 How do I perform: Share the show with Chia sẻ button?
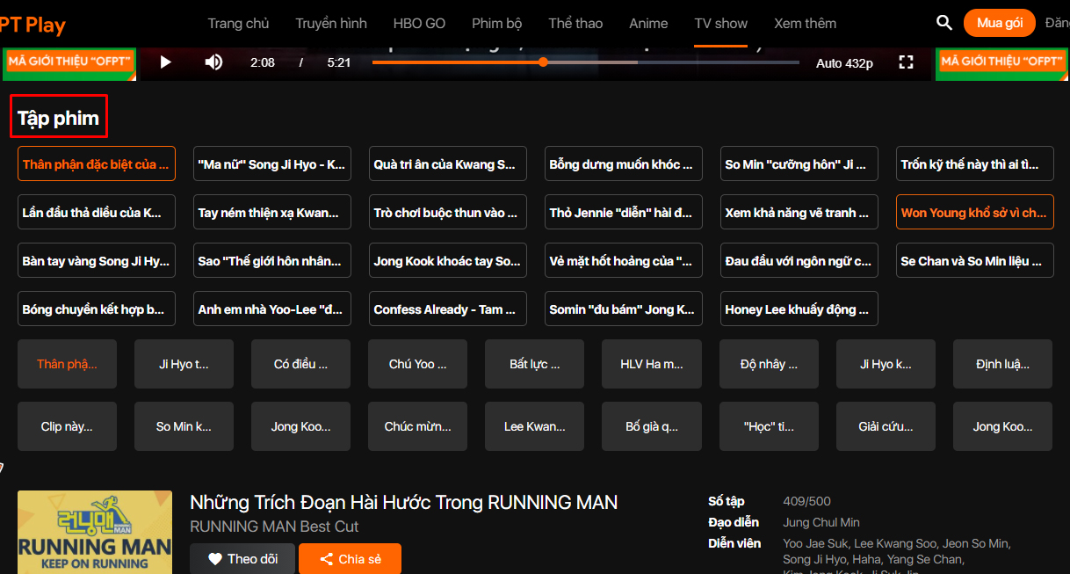[x=350, y=559]
